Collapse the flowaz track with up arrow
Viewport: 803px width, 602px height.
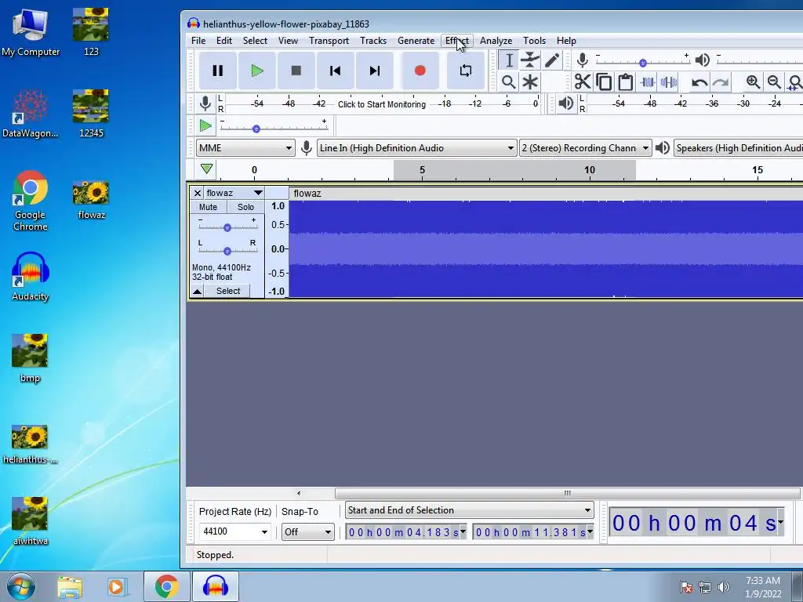197,291
